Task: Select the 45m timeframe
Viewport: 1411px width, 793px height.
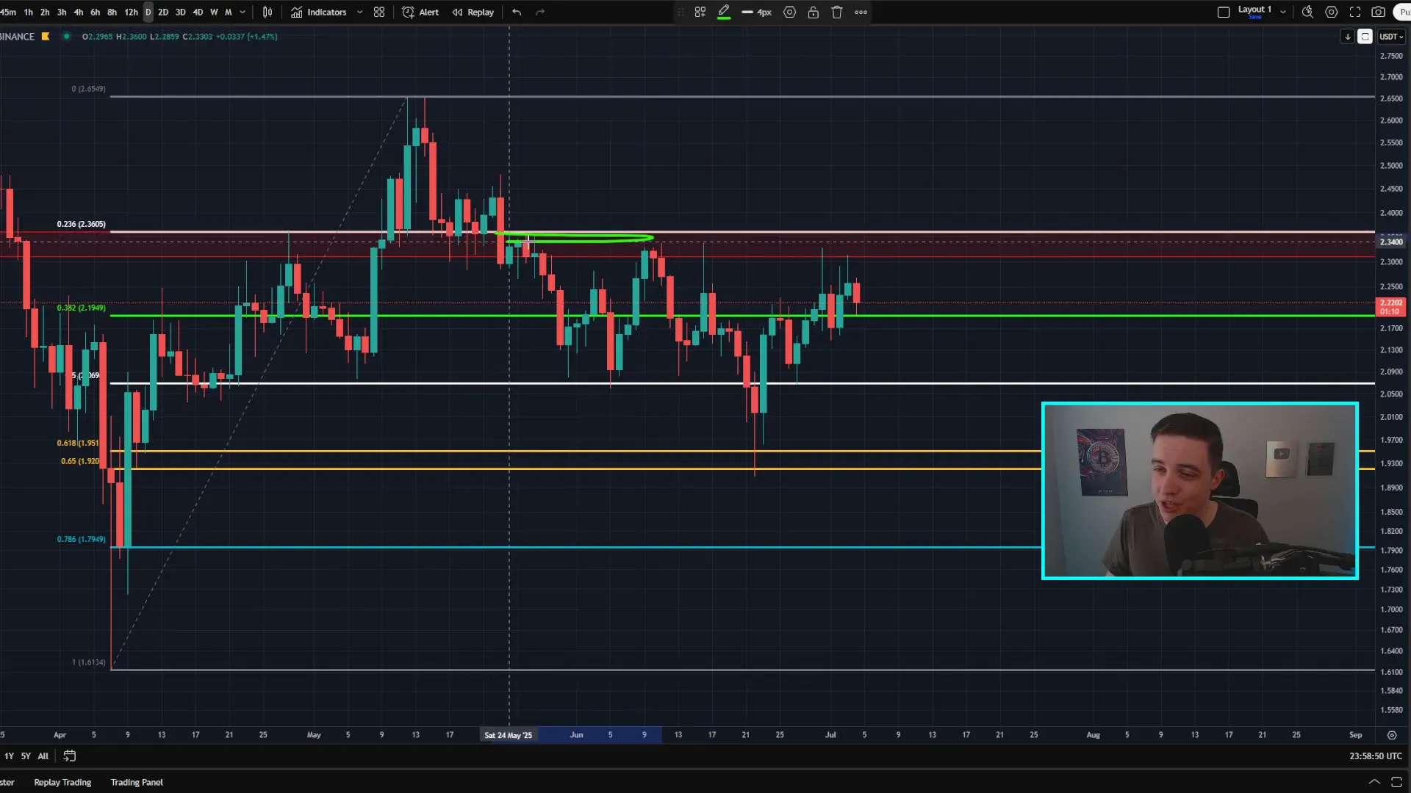Action: click(8, 12)
